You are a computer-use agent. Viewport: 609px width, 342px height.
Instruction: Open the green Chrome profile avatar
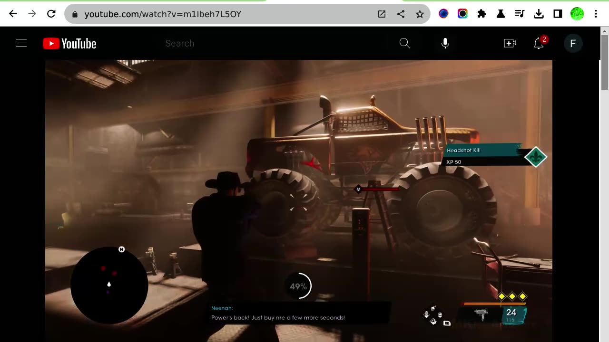577,14
